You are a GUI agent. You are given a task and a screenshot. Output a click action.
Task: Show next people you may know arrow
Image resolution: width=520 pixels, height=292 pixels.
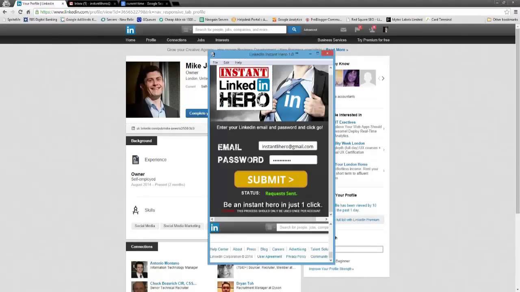coord(383,78)
